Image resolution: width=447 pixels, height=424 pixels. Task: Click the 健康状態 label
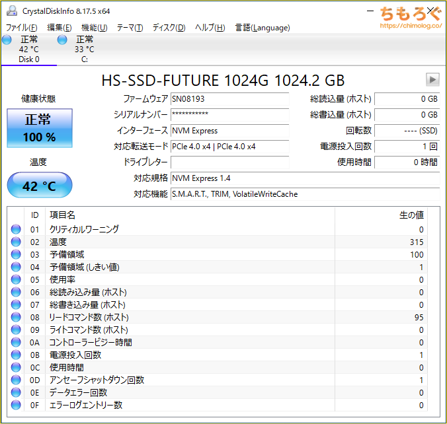pyautogui.click(x=38, y=99)
